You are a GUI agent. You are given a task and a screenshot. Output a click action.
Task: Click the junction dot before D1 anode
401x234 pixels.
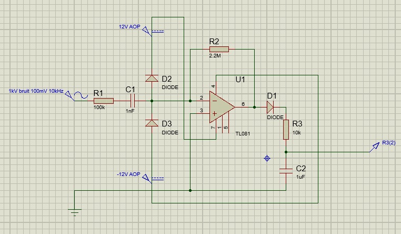point(254,108)
